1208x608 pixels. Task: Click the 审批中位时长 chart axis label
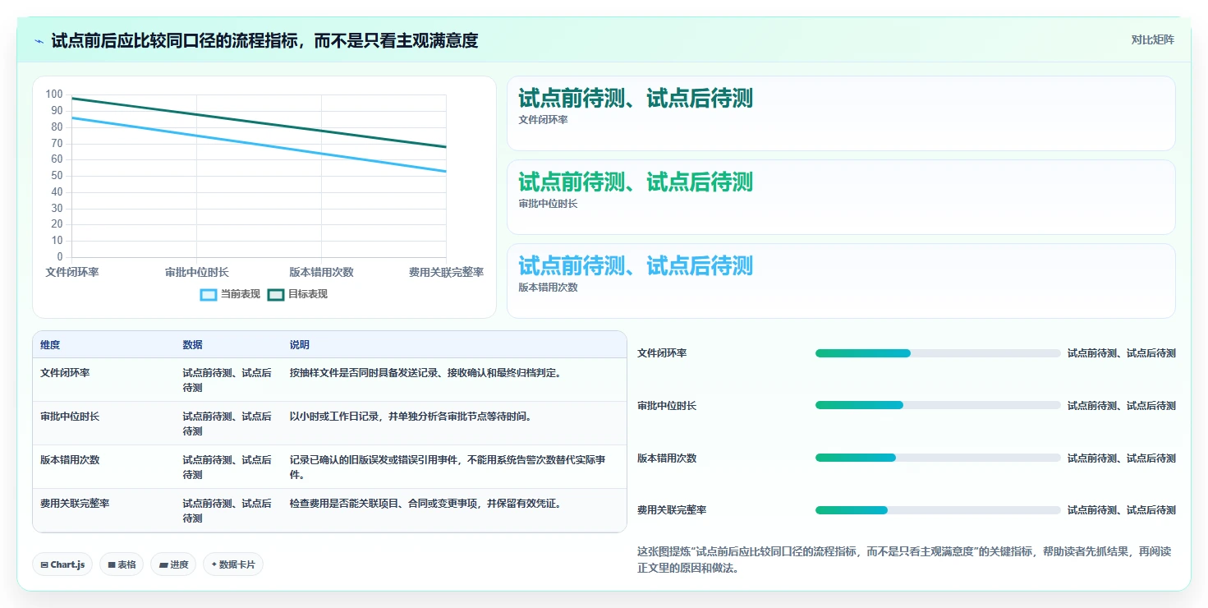coord(197,272)
